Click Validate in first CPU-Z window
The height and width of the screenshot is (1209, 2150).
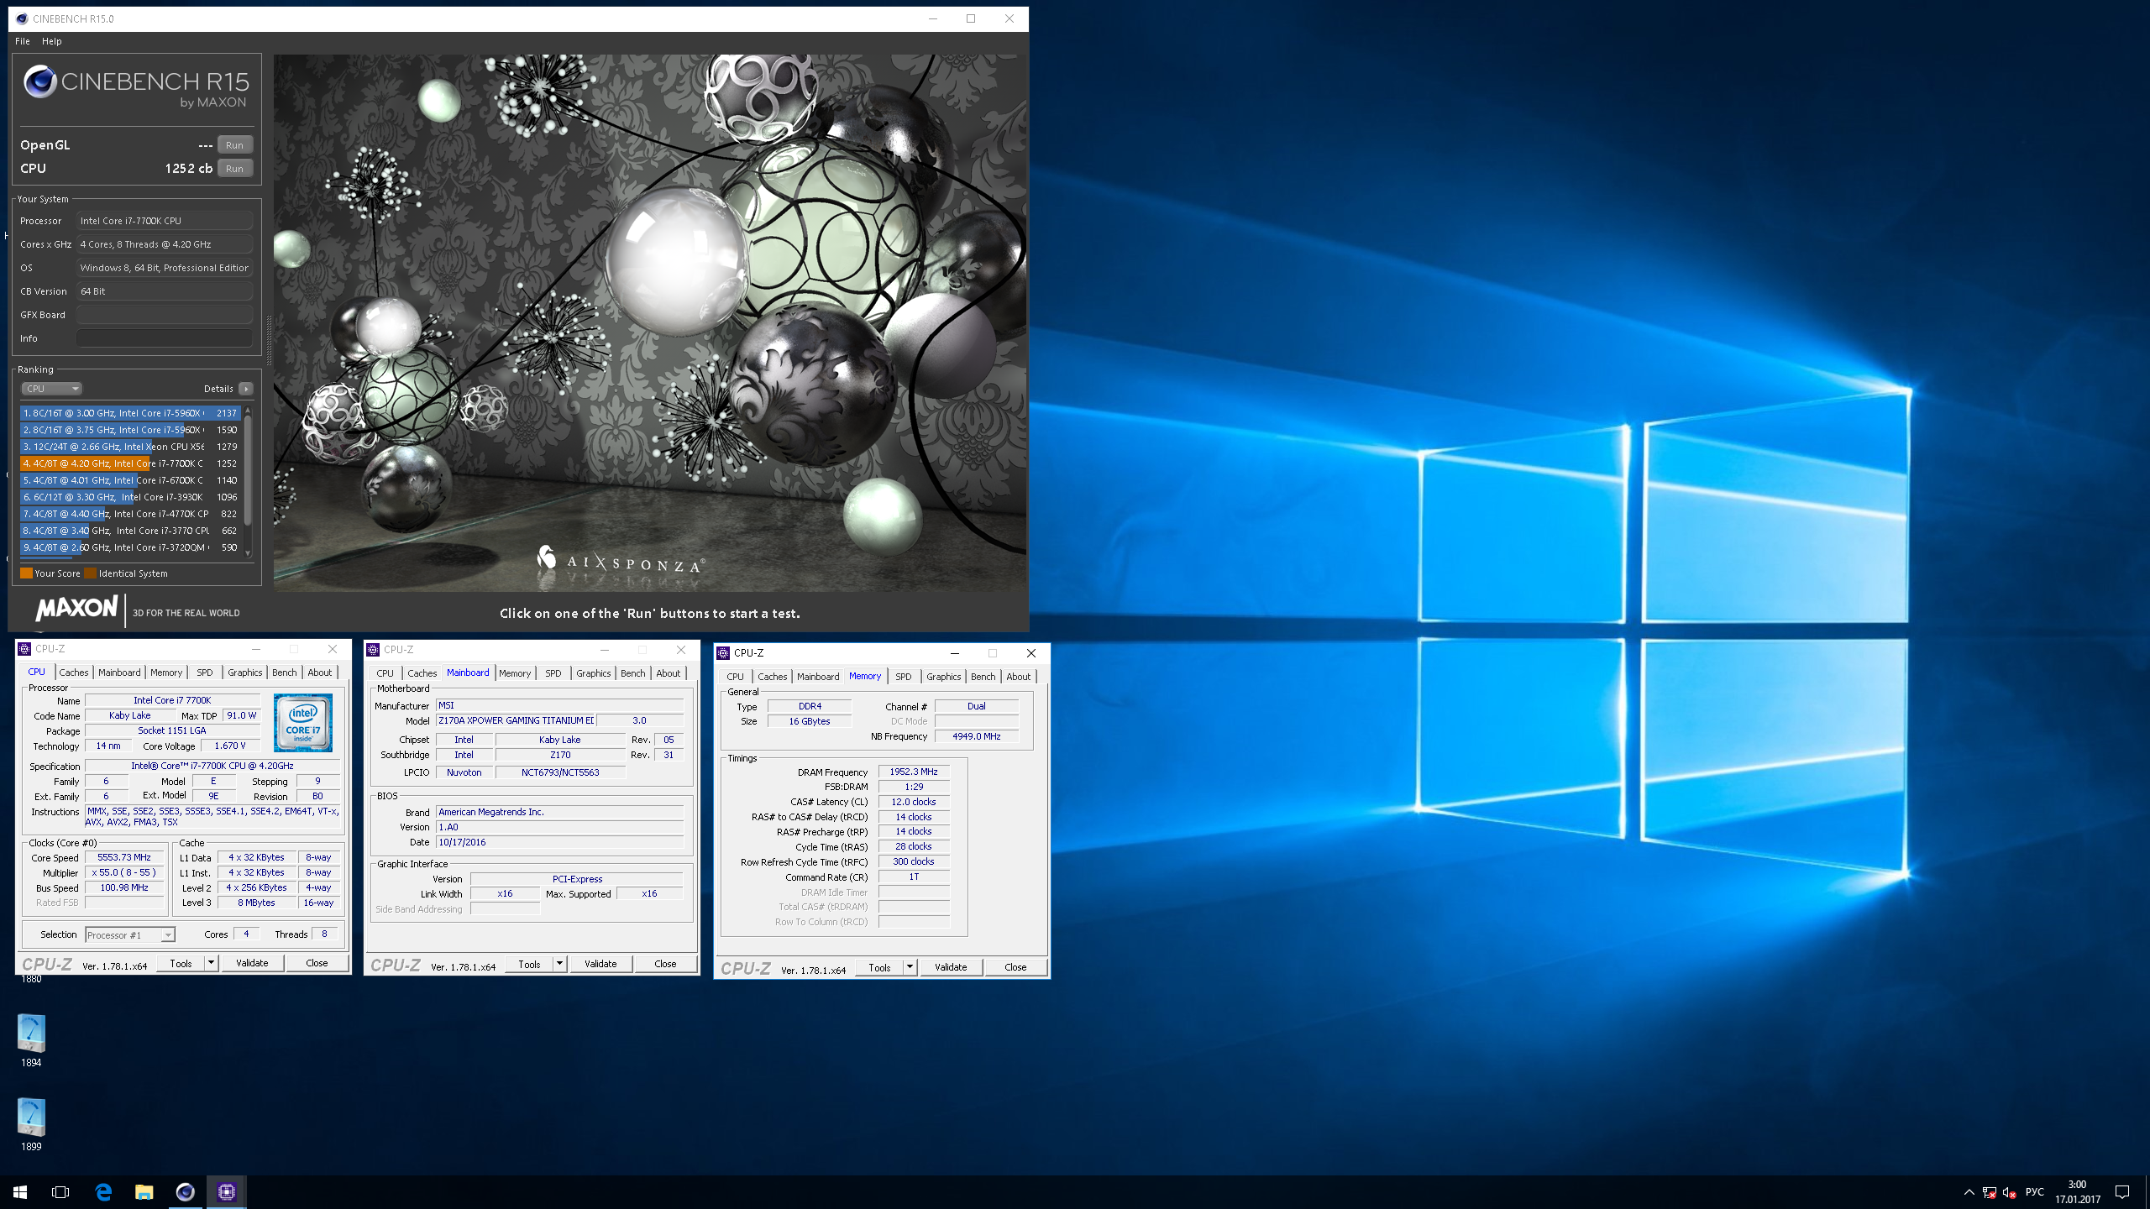point(252,963)
